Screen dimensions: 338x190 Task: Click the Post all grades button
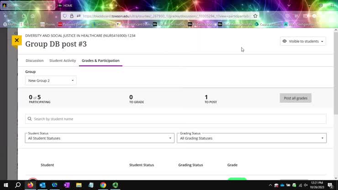296,98
